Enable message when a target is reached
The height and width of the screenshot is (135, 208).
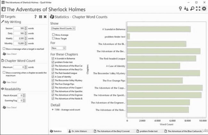[4, 49]
